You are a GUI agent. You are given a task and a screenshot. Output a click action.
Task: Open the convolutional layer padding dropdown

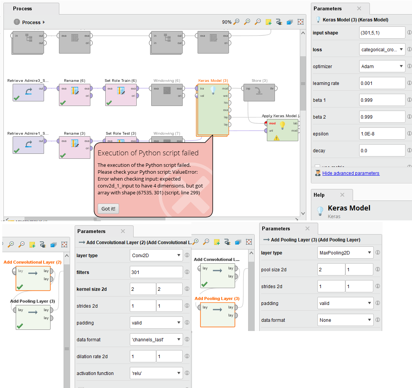click(x=156, y=323)
